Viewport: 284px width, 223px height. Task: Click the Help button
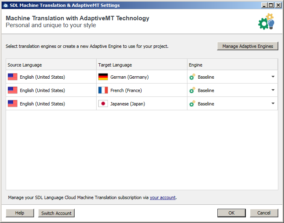pyautogui.click(x=20, y=213)
